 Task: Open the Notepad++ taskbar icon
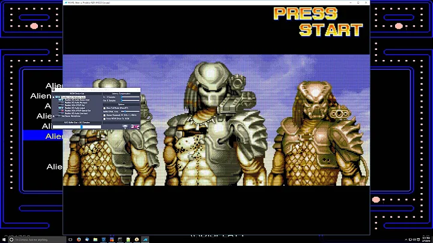pyautogui.click(x=129, y=239)
